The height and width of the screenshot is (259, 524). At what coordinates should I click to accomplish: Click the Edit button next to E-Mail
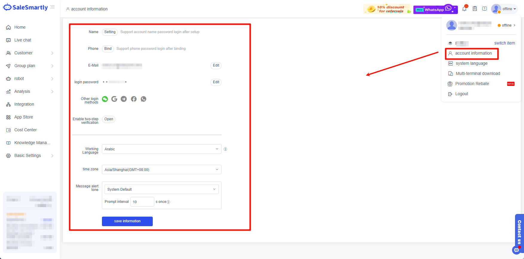point(216,65)
